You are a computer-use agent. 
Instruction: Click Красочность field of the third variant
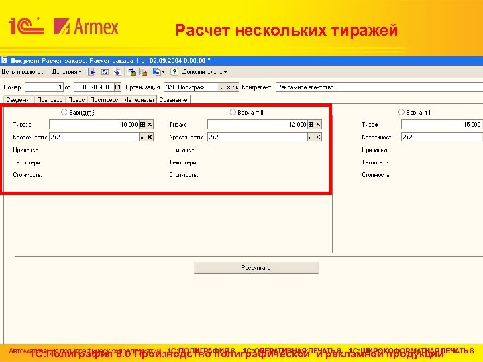441,137
